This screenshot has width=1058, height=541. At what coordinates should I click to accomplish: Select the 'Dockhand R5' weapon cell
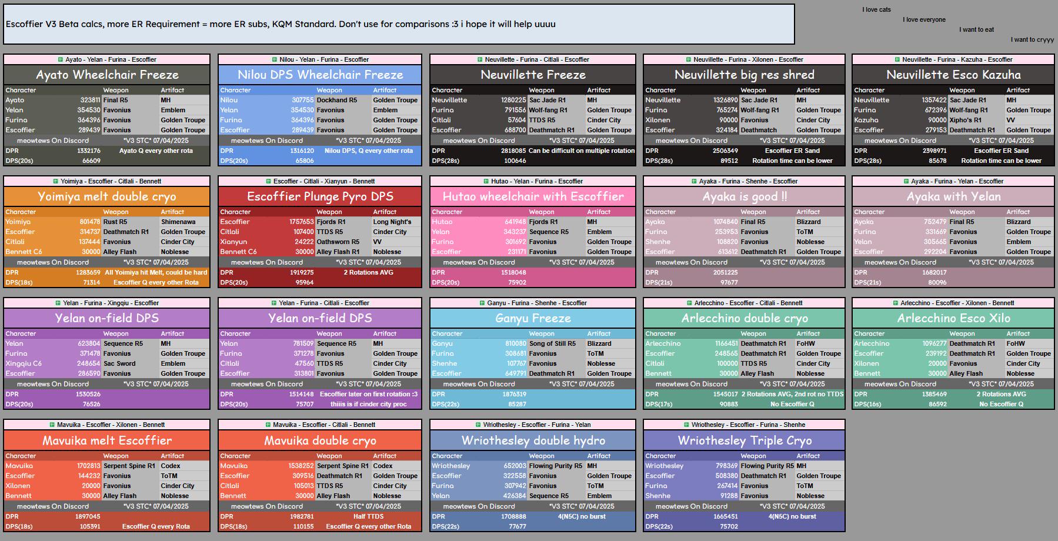343,100
